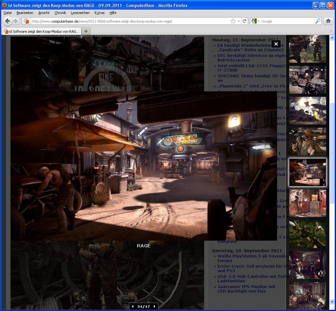Viewport: 336px width, 311px height.
Task: Bookmark this page with the star icon
Action: click(233, 21)
